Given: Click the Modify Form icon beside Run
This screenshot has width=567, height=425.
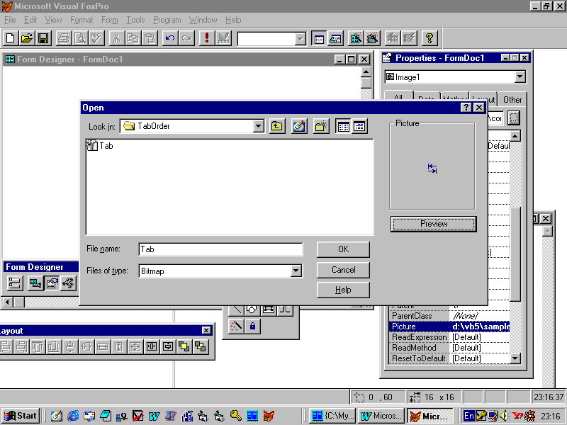Looking at the screenshot, I should [223, 38].
